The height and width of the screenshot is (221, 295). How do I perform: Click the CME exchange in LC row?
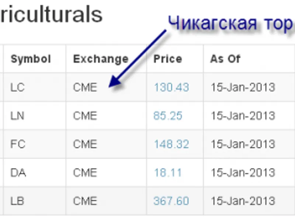pyautogui.click(x=85, y=87)
